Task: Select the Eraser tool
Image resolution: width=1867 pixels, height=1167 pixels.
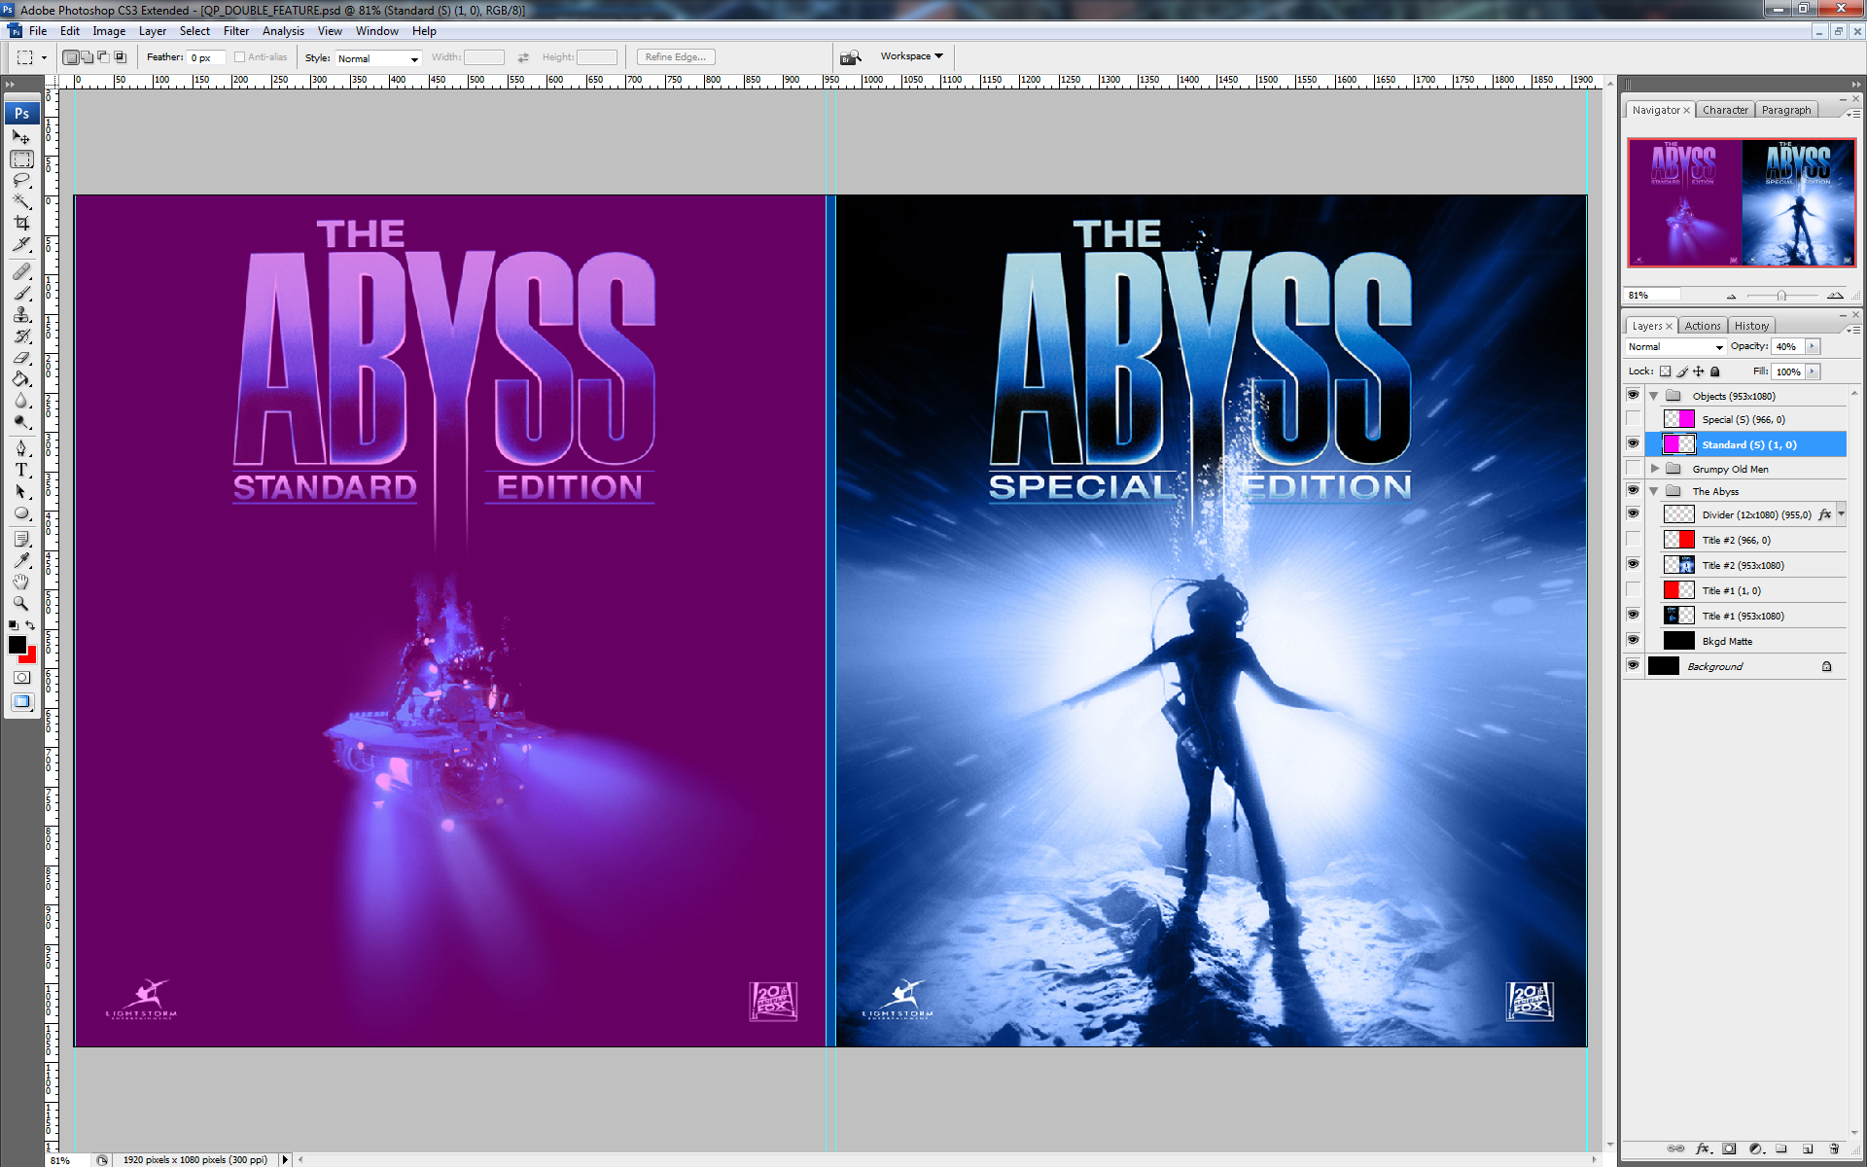Action: coord(21,357)
